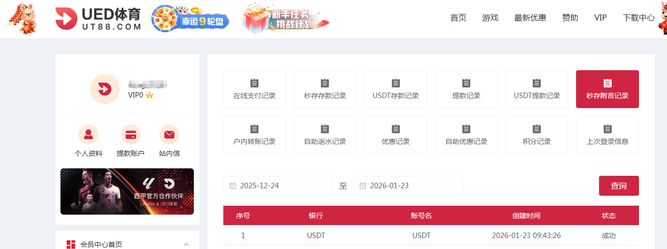Open the 优惠记录 records button
The width and height of the screenshot is (667, 249).
pos(396,135)
